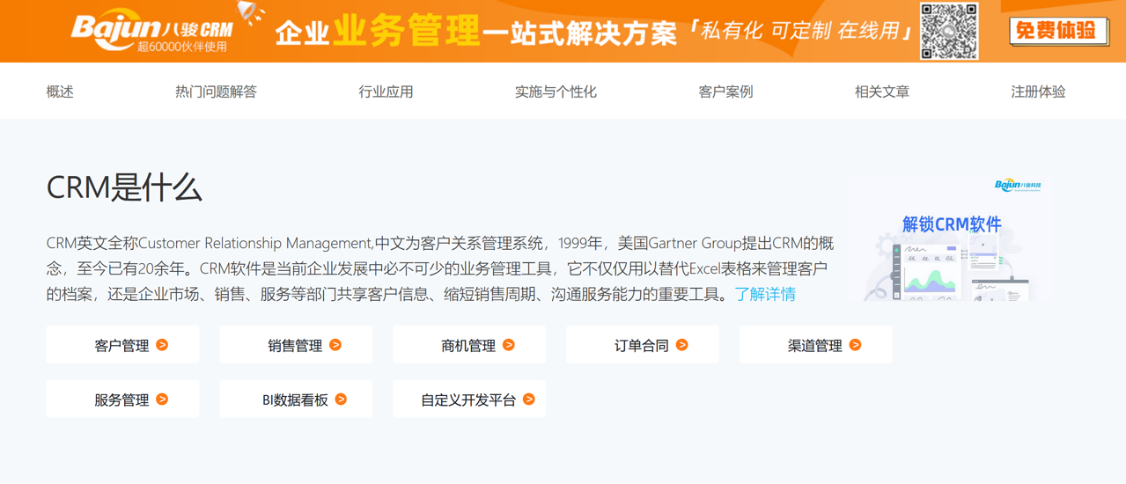The width and height of the screenshot is (1126, 484).
Task: Open the 概述 navigation tab
Action: (x=60, y=92)
